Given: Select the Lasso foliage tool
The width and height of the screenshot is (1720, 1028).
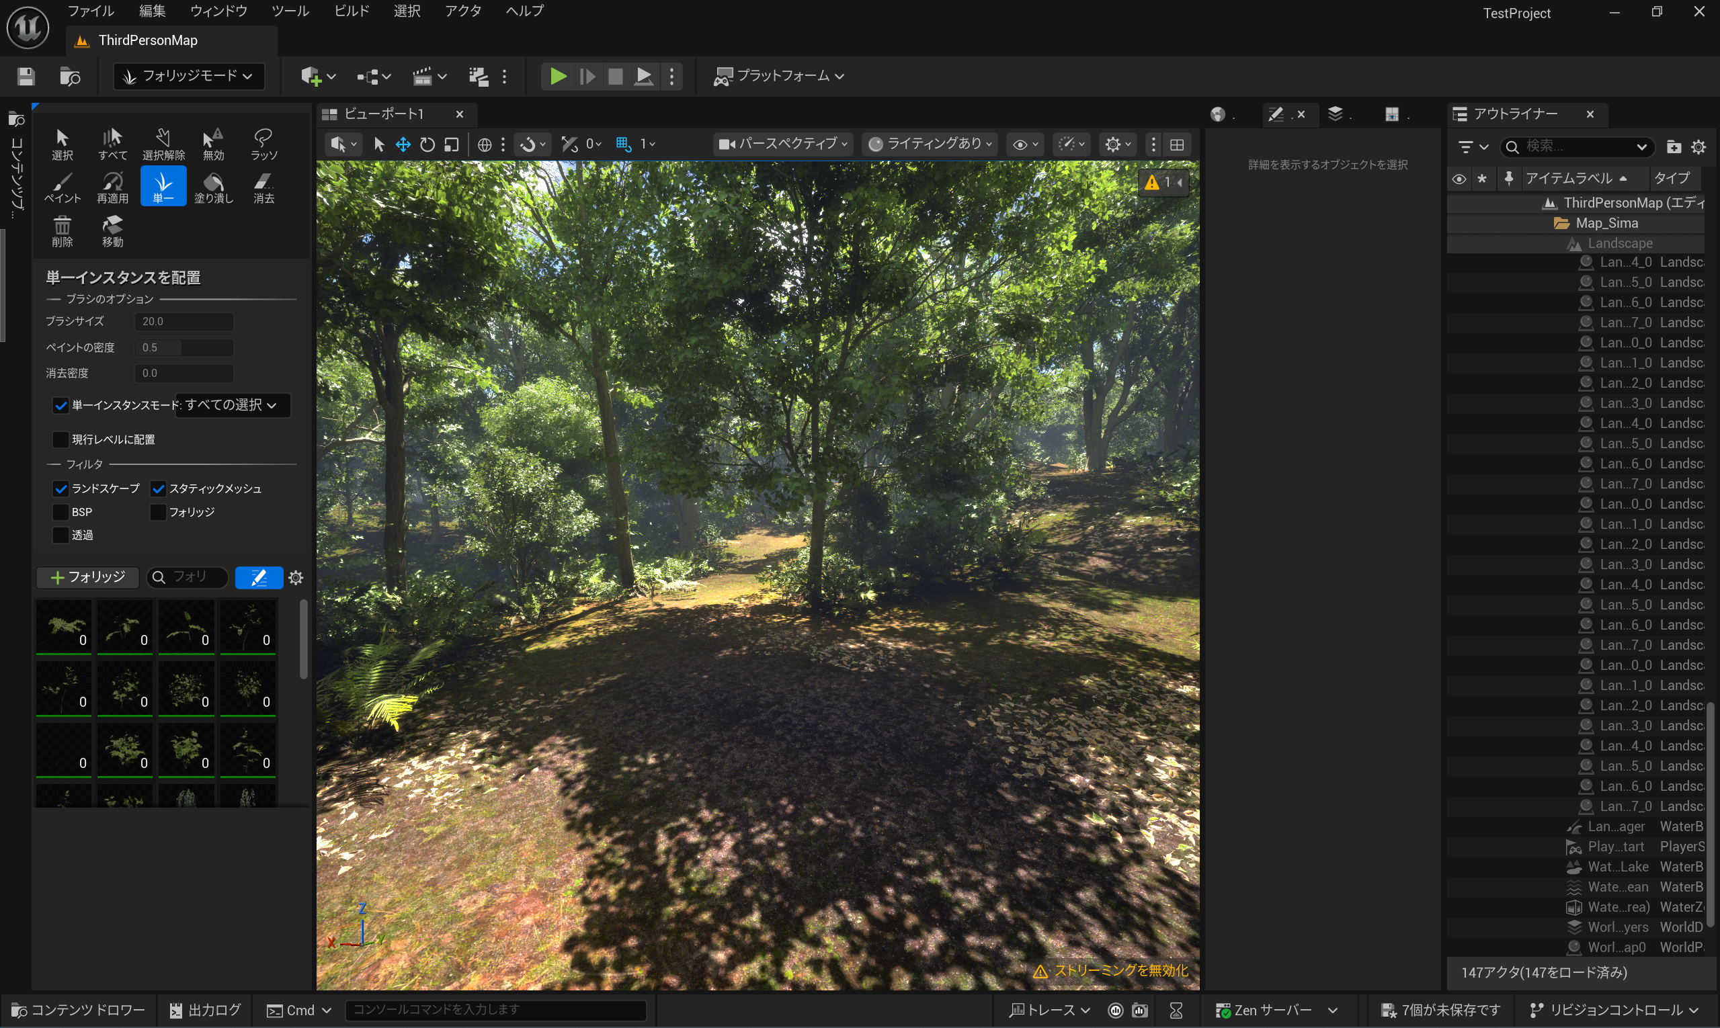Looking at the screenshot, I should coord(263,143).
